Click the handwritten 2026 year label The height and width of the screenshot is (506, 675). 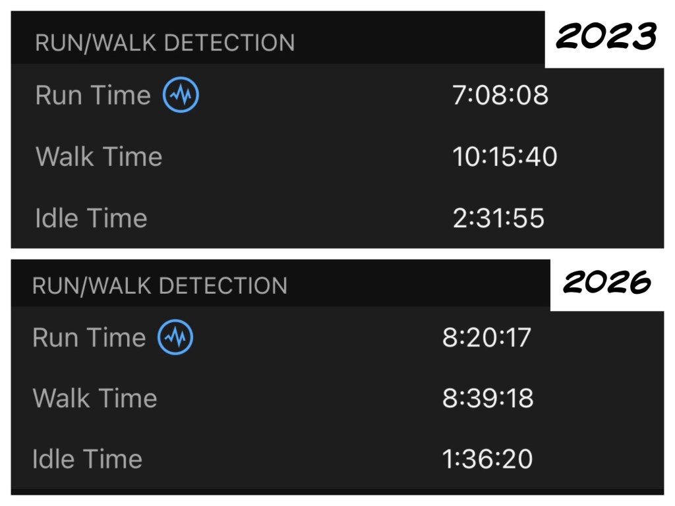[x=607, y=282]
